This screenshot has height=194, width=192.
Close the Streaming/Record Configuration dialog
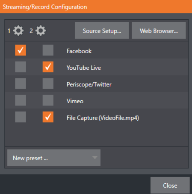(170, 185)
